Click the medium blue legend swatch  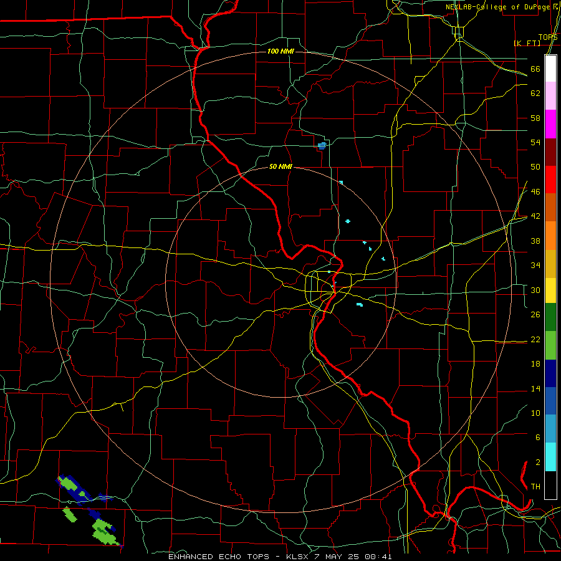coord(550,401)
